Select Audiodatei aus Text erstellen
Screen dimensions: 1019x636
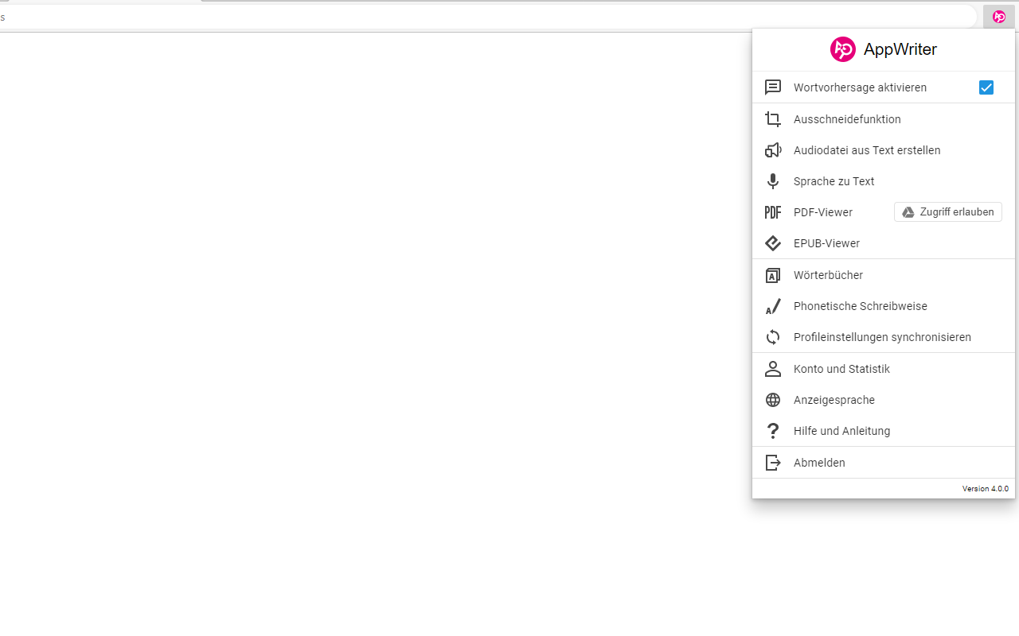coord(884,150)
